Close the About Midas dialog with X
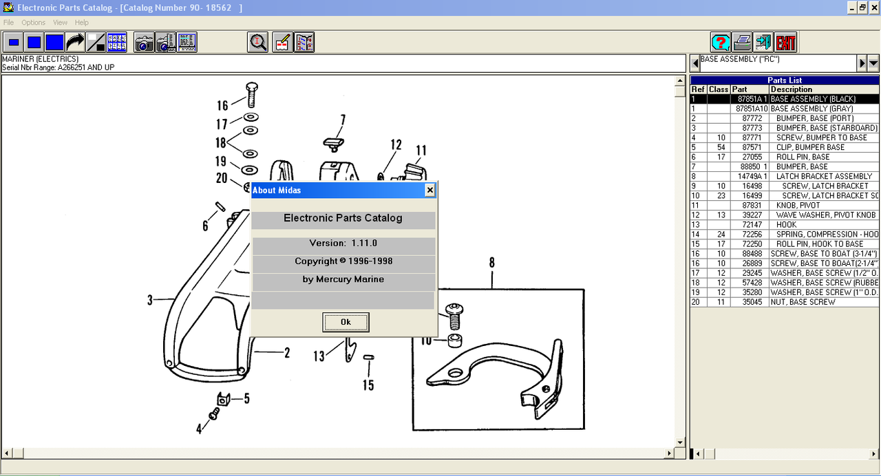Screen dimensions: 881x476 pos(429,190)
